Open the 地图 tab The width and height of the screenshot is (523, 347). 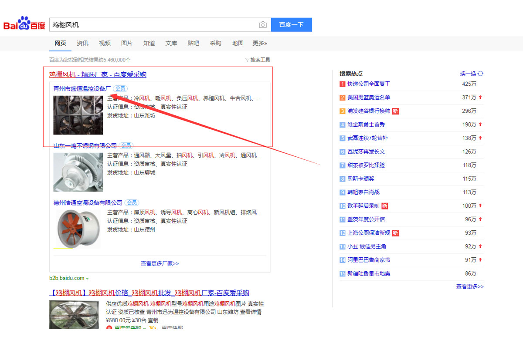238,43
